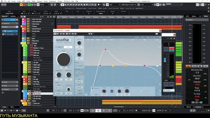Open the Adapt to Zoom dropdown
Viewport: 210px width, 118px height.
point(129,5)
